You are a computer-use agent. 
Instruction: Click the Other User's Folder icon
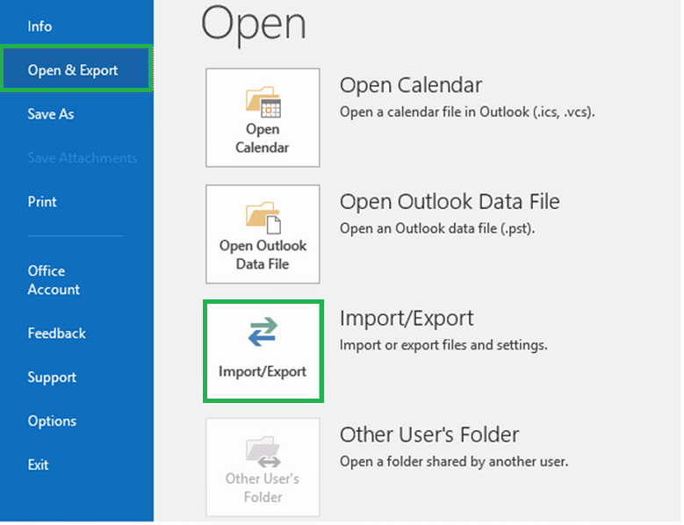pos(263,451)
